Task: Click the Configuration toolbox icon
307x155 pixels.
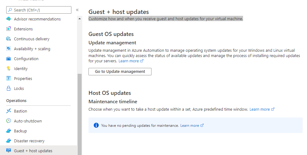Action: coord(8,59)
